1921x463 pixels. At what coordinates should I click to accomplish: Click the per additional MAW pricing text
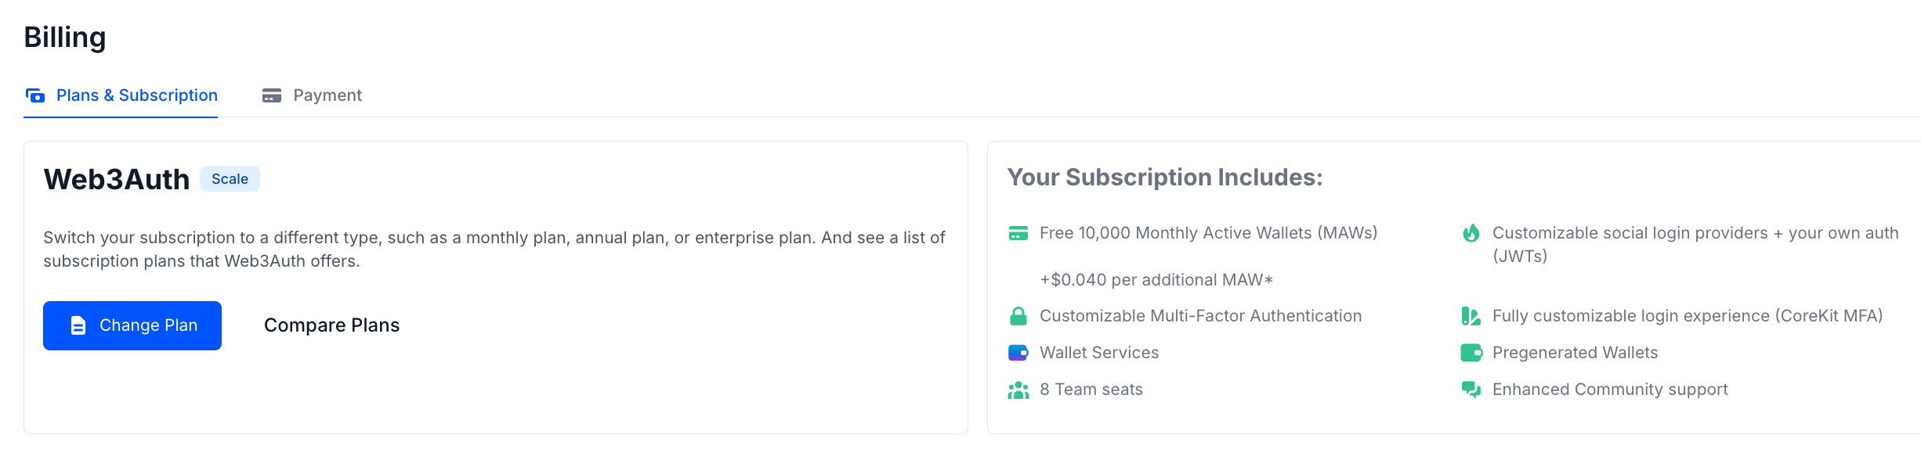(1156, 280)
